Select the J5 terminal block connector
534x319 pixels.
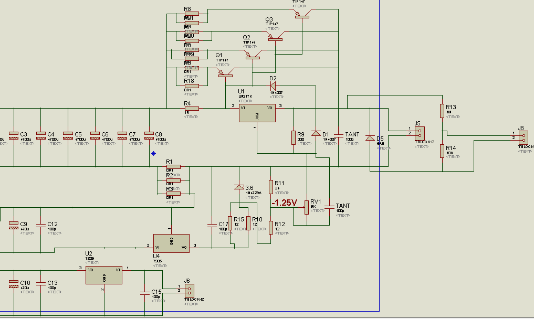pos(420,134)
